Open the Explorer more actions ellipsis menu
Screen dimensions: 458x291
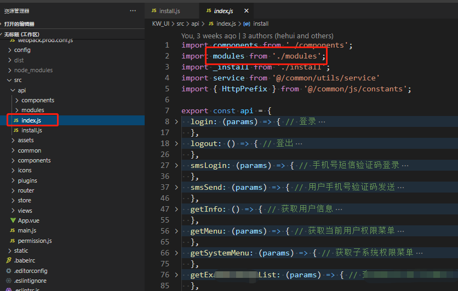click(133, 10)
